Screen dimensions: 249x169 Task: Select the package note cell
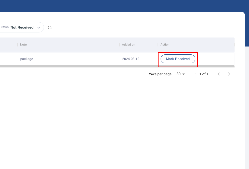(27, 59)
